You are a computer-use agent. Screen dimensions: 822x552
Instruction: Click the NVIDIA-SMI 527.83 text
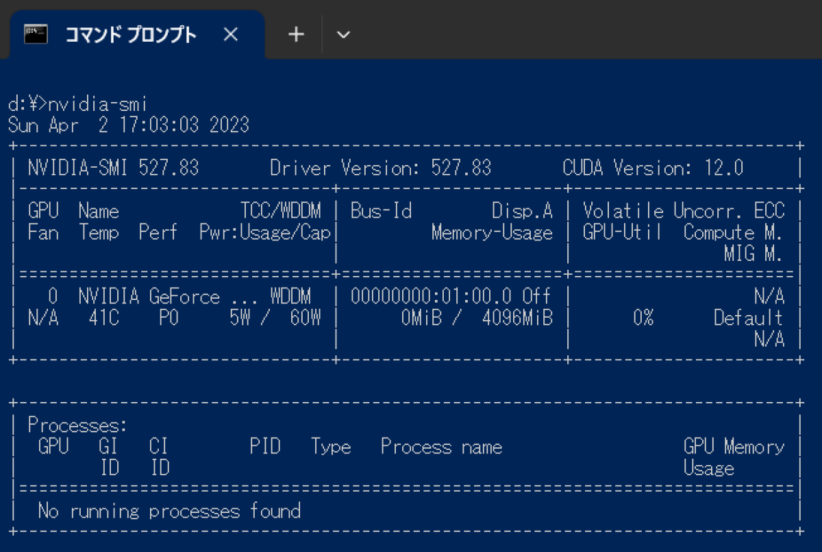113,168
